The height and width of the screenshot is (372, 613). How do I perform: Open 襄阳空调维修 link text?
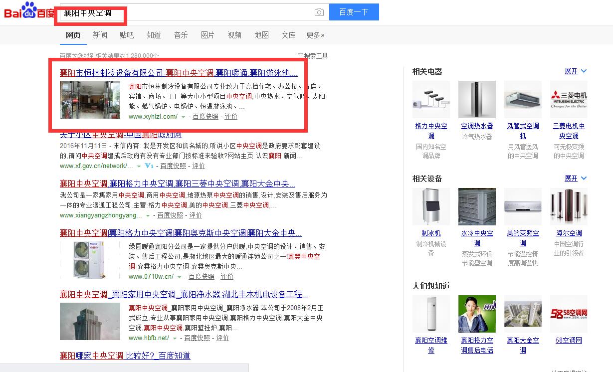431,346
